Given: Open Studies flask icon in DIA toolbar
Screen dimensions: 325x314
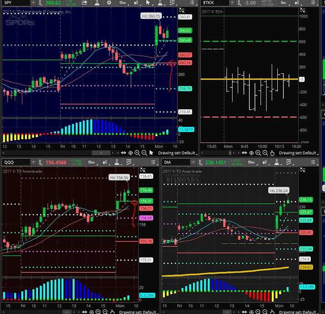Looking at the screenshot, I should pos(276,162).
